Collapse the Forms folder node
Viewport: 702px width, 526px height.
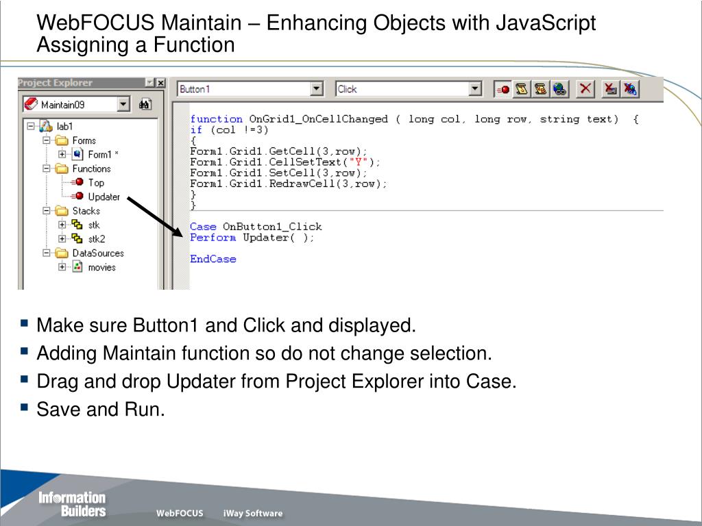tap(46, 140)
